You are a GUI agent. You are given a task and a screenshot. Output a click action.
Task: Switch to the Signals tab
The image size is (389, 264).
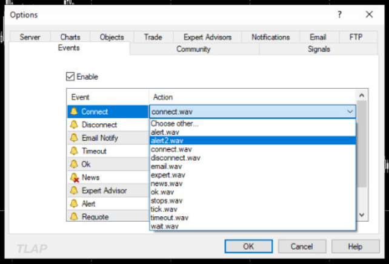pos(319,49)
